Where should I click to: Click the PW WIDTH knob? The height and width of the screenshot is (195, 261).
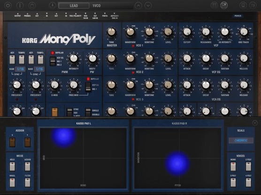coord(92,58)
